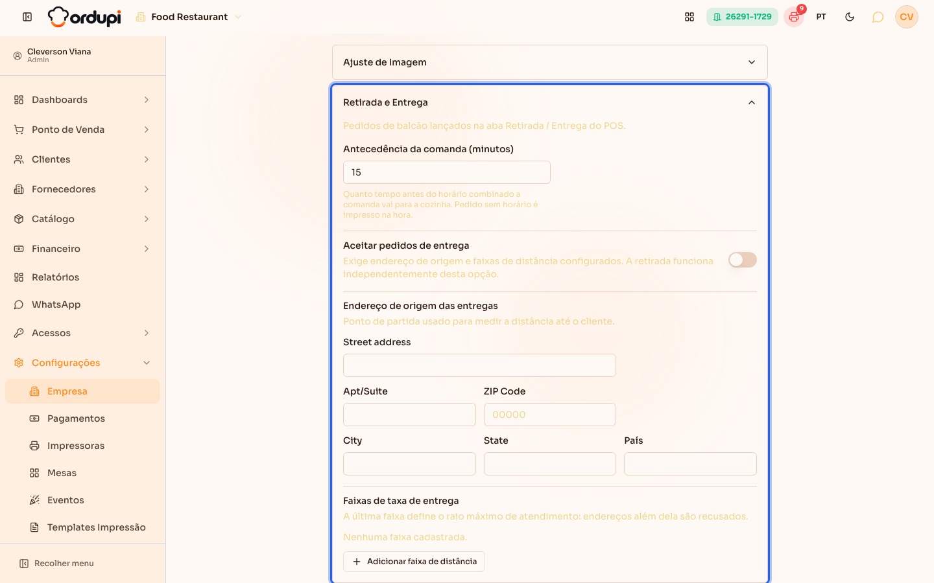The image size is (934, 583).
Task: Expand the Ponto de Venda chevron
Action: tap(147, 130)
